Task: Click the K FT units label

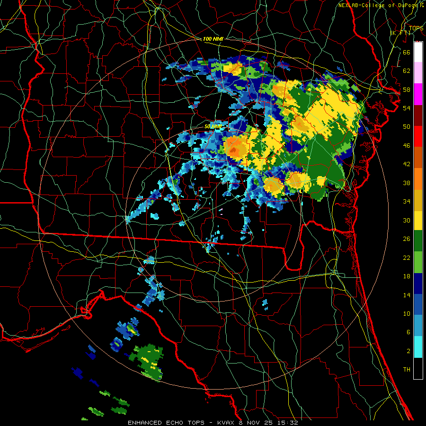Action: [x=400, y=33]
